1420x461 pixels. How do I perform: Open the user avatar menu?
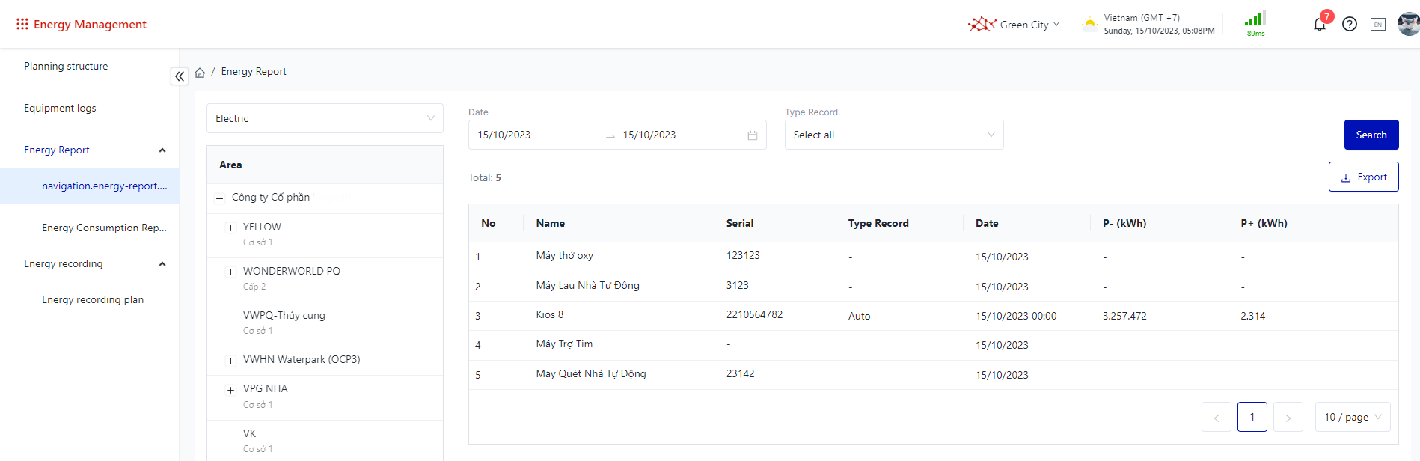click(1408, 24)
